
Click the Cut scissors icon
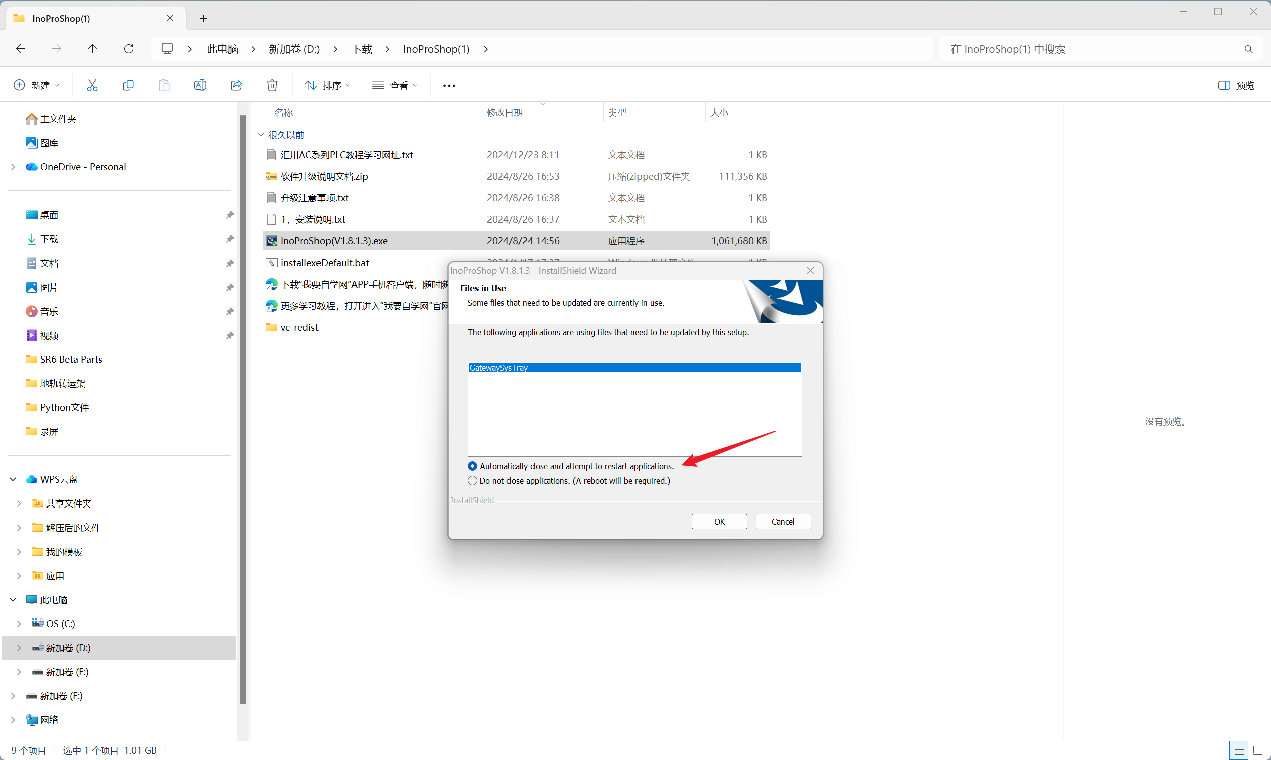[x=92, y=85]
